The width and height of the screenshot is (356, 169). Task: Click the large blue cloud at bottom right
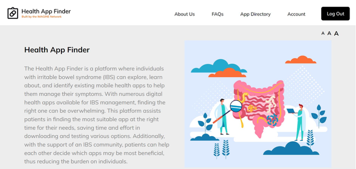(x=296, y=149)
